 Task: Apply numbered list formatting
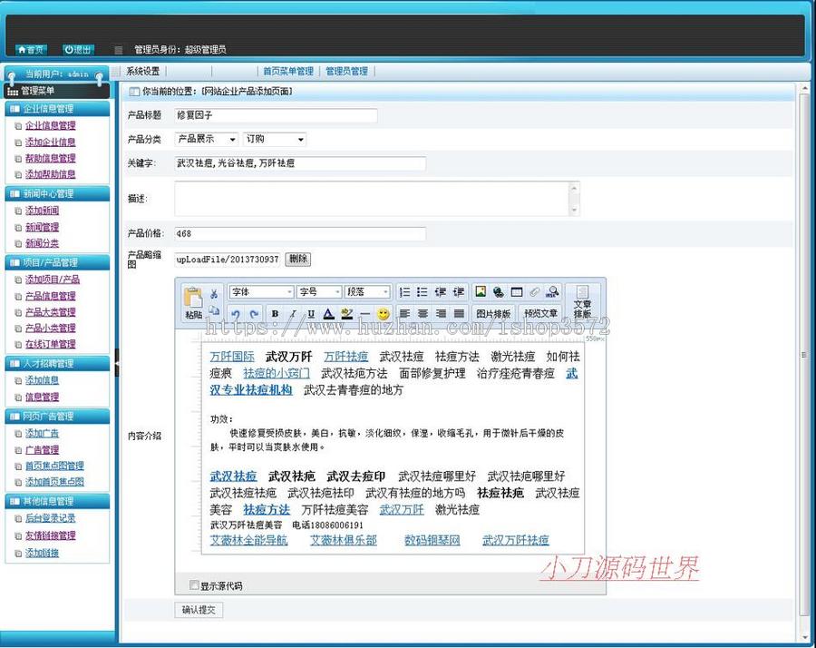point(404,292)
